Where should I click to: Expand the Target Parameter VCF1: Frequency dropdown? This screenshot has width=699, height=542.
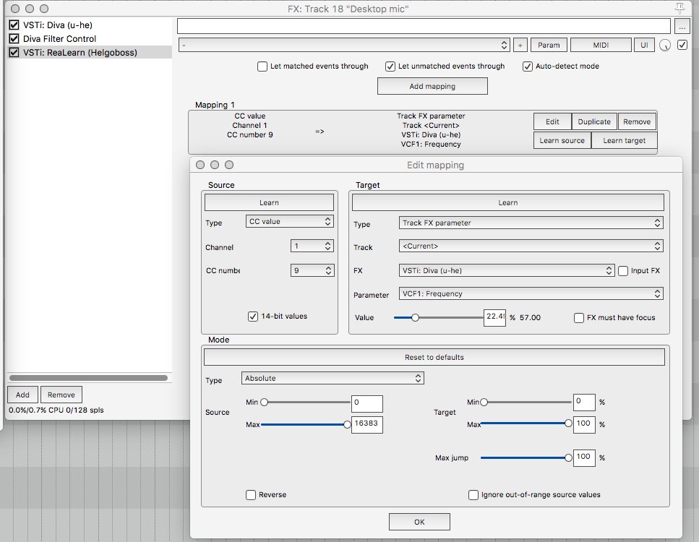(531, 294)
